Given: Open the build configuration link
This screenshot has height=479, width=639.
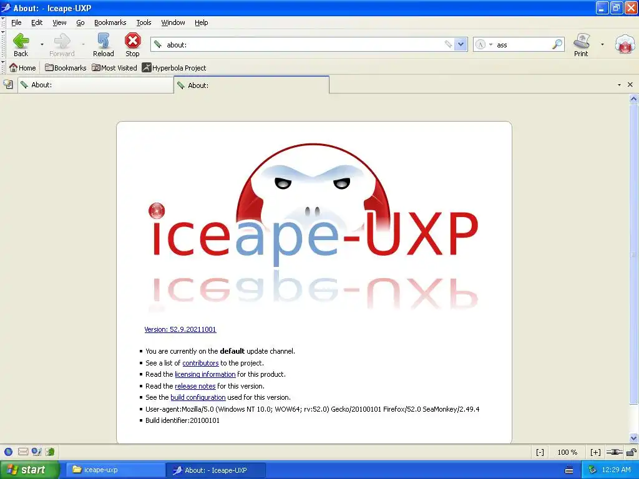Looking at the screenshot, I should point(198,397).
